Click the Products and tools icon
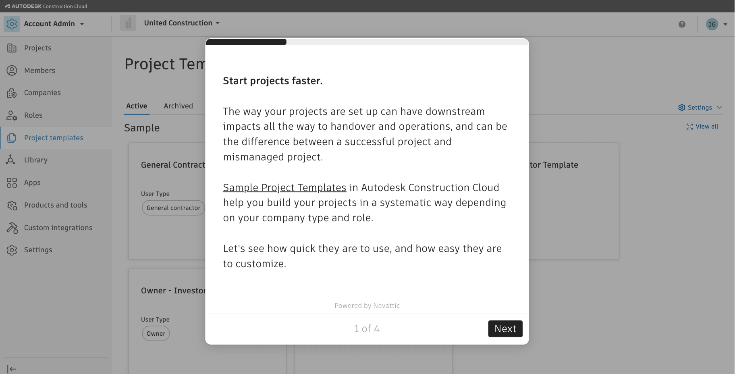735x374 pixels. point(12,205)
